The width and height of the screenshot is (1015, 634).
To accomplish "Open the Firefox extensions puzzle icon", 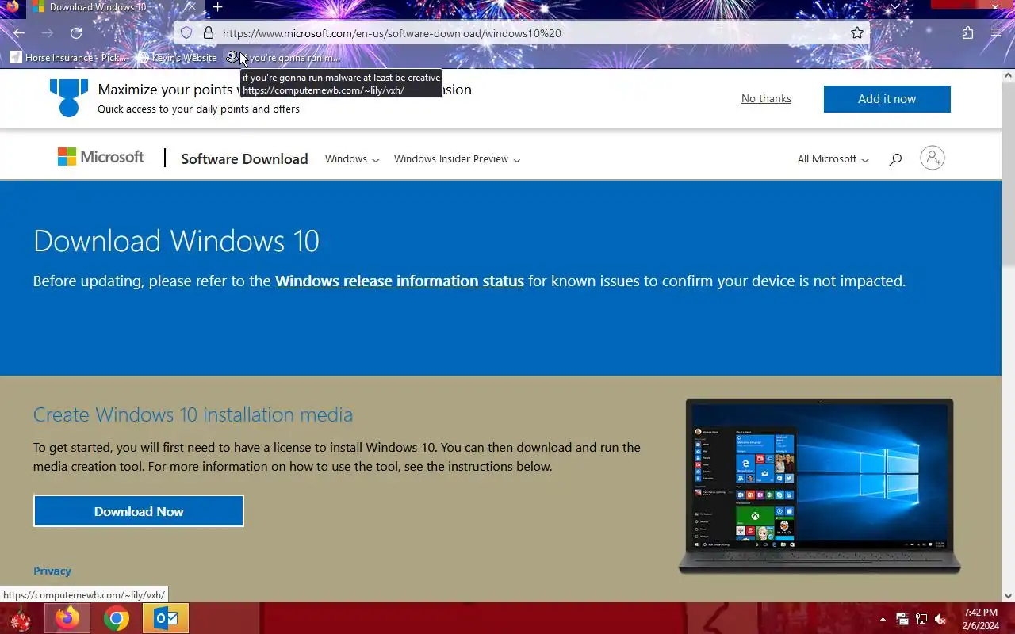I will pos(967,33).
